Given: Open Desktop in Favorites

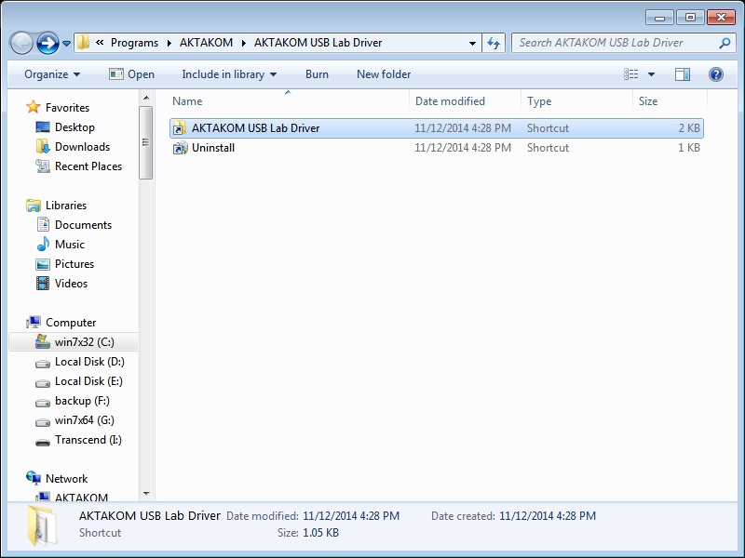Looking at the screenshot, I should coord(74,127).
